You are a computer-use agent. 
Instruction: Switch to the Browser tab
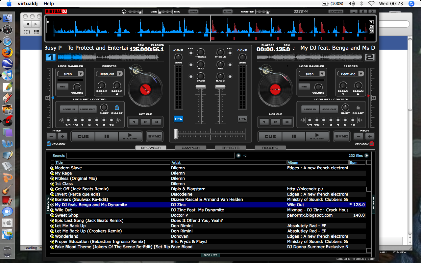coord(151,148)
